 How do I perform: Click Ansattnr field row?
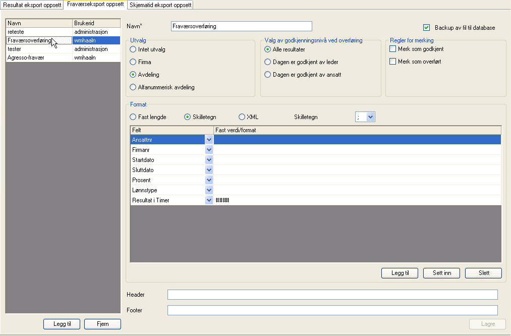tap(315, 140)
